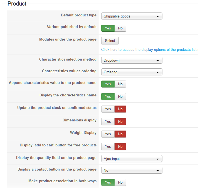198x190 pixels.
Task: Expand the Characteristics selection method dropdown
Action: (132, 60)
